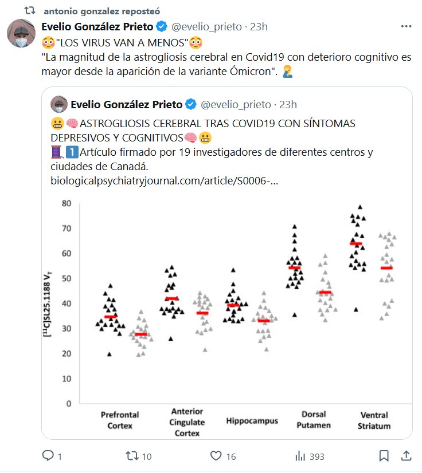The height and width of the screenshot is (473, 422).
Task: Click the @evelio_prieto handle in the main tweet
Action: 207,27
